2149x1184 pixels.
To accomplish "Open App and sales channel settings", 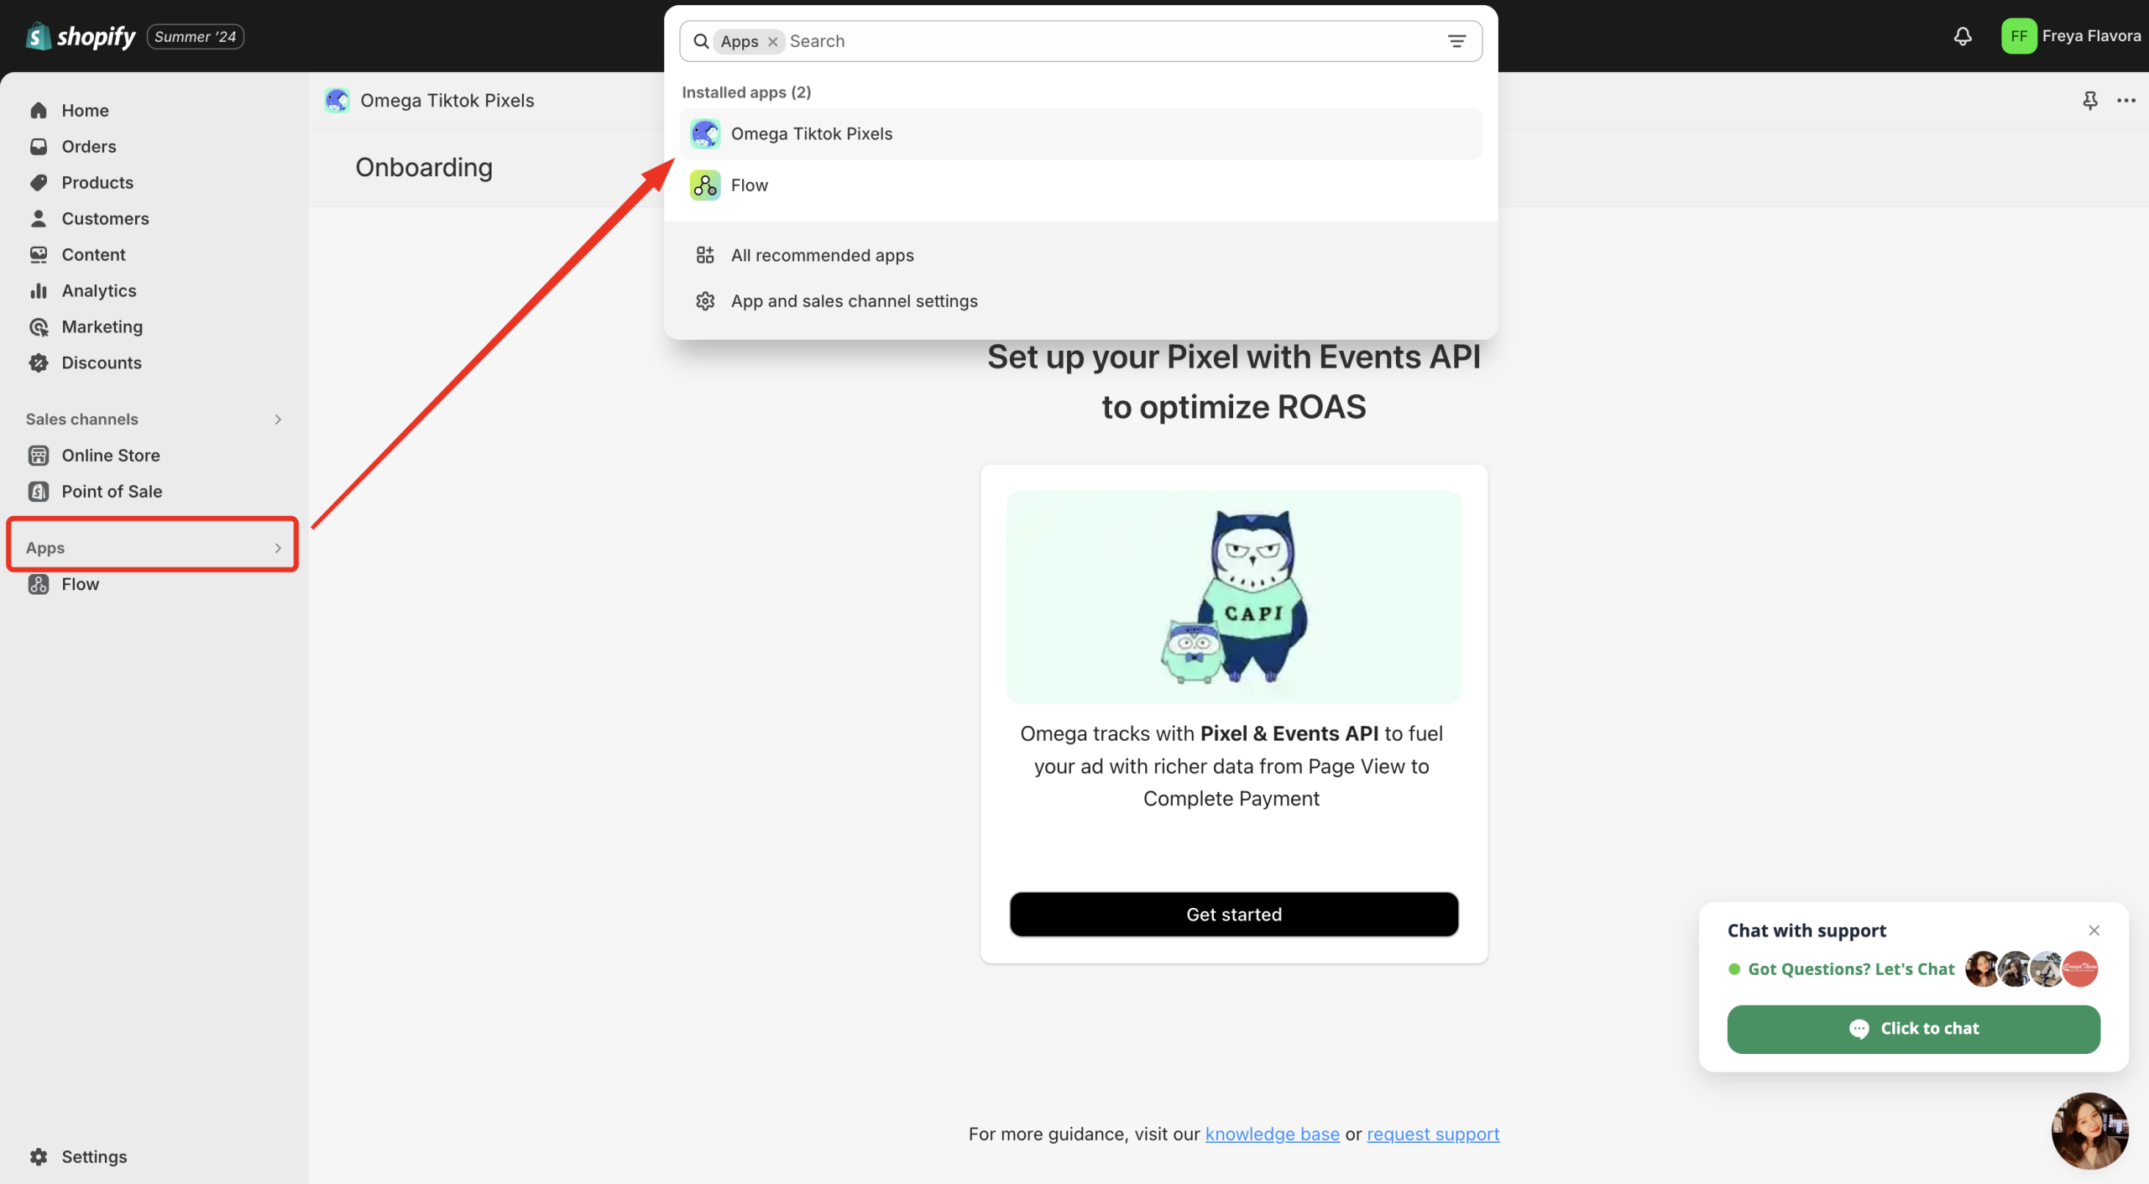I will [854, 301].
